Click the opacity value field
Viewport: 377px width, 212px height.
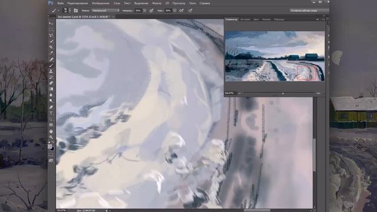coord(138,11)
